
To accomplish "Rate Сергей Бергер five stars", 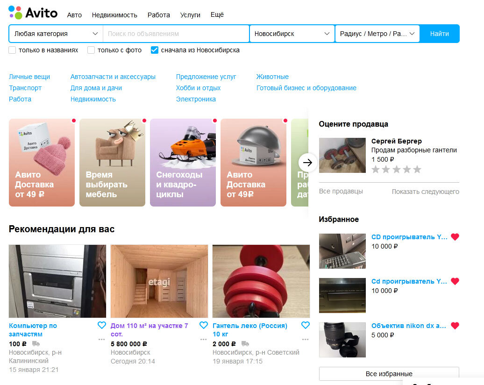I will (x=417, y=170).
